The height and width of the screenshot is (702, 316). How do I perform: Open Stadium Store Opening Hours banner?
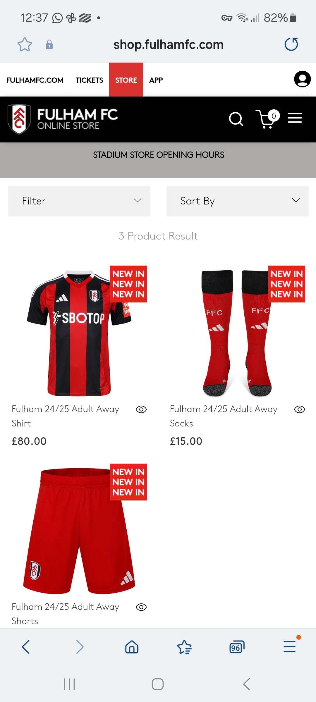coord(158,155)
